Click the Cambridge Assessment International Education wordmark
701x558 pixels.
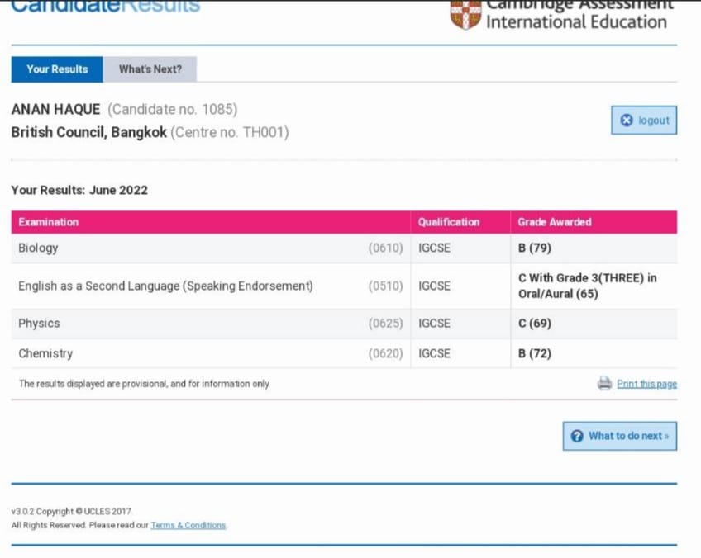[x=579, y=14]
